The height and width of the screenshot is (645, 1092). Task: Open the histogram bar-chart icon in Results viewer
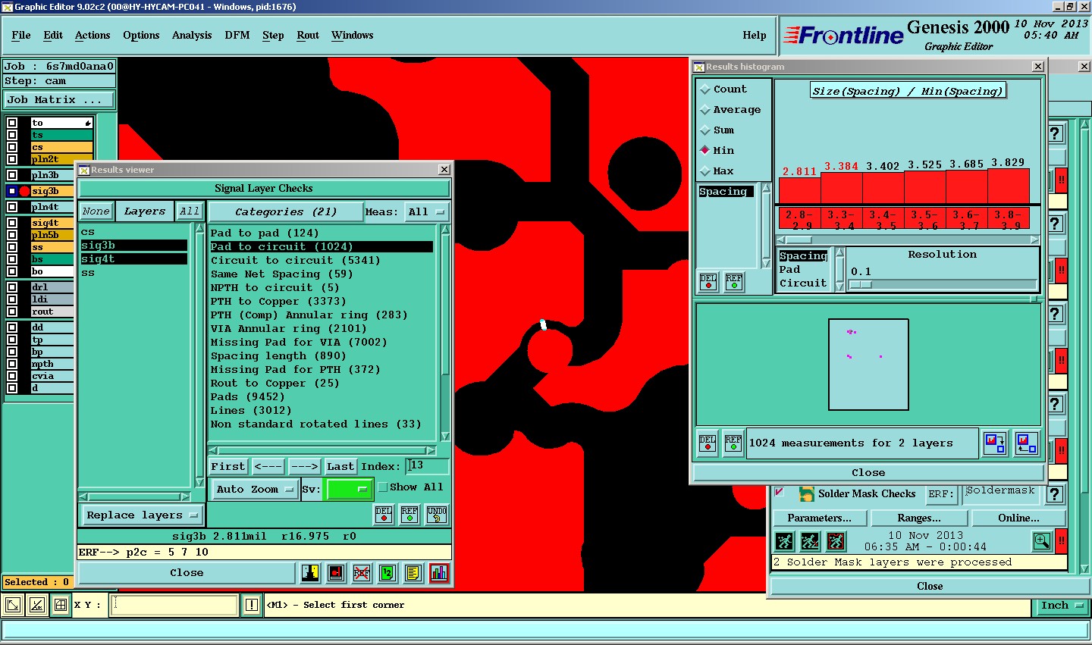click(x=438, y=573)
